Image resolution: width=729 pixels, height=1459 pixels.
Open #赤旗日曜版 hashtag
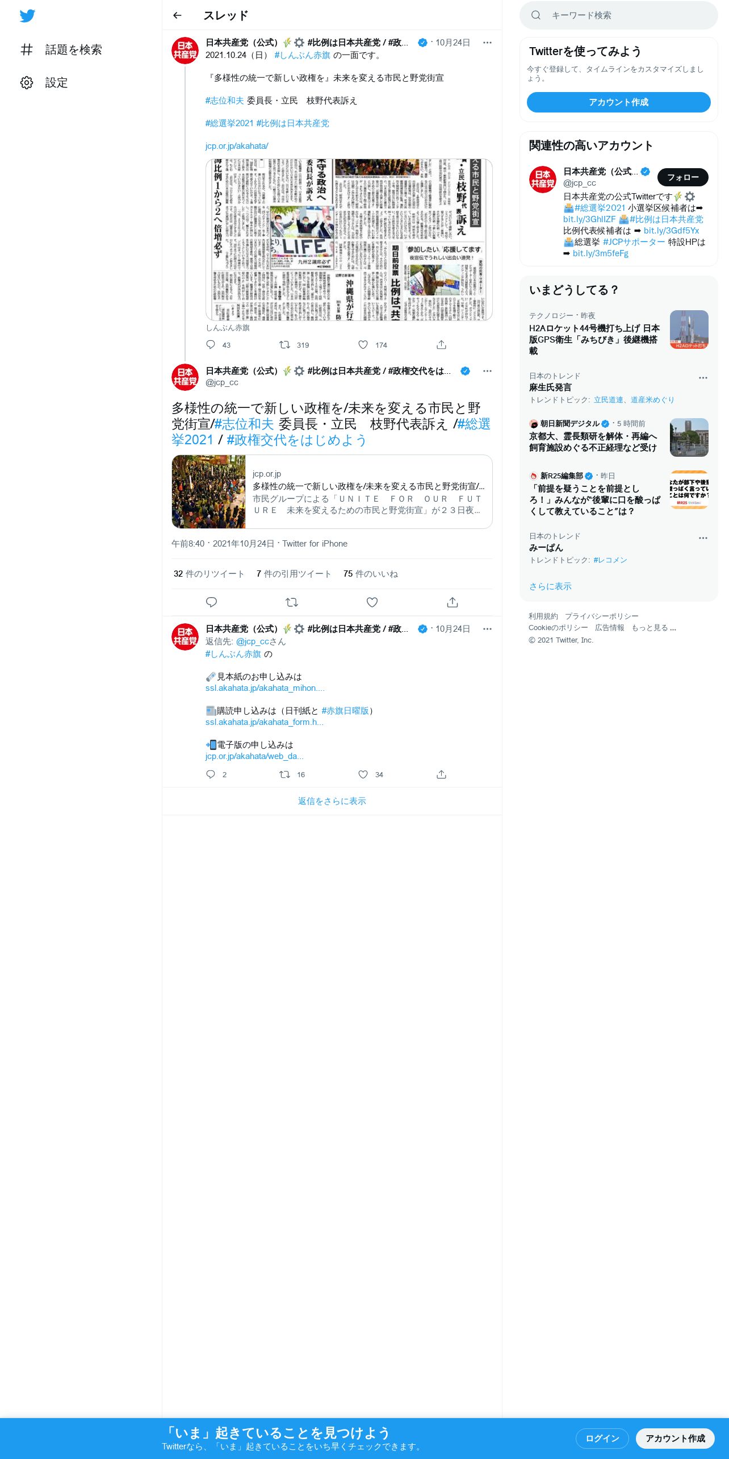(x=345, y=711)
